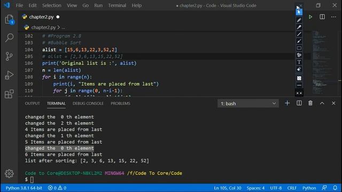342x192 pixels.
Task: Select the chapter2.py editor tab
Action: tap(41, 17)
